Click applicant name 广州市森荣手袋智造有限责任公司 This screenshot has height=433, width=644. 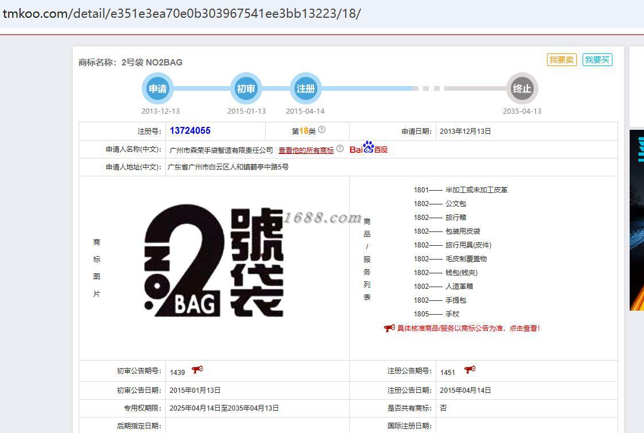(222, 150)
